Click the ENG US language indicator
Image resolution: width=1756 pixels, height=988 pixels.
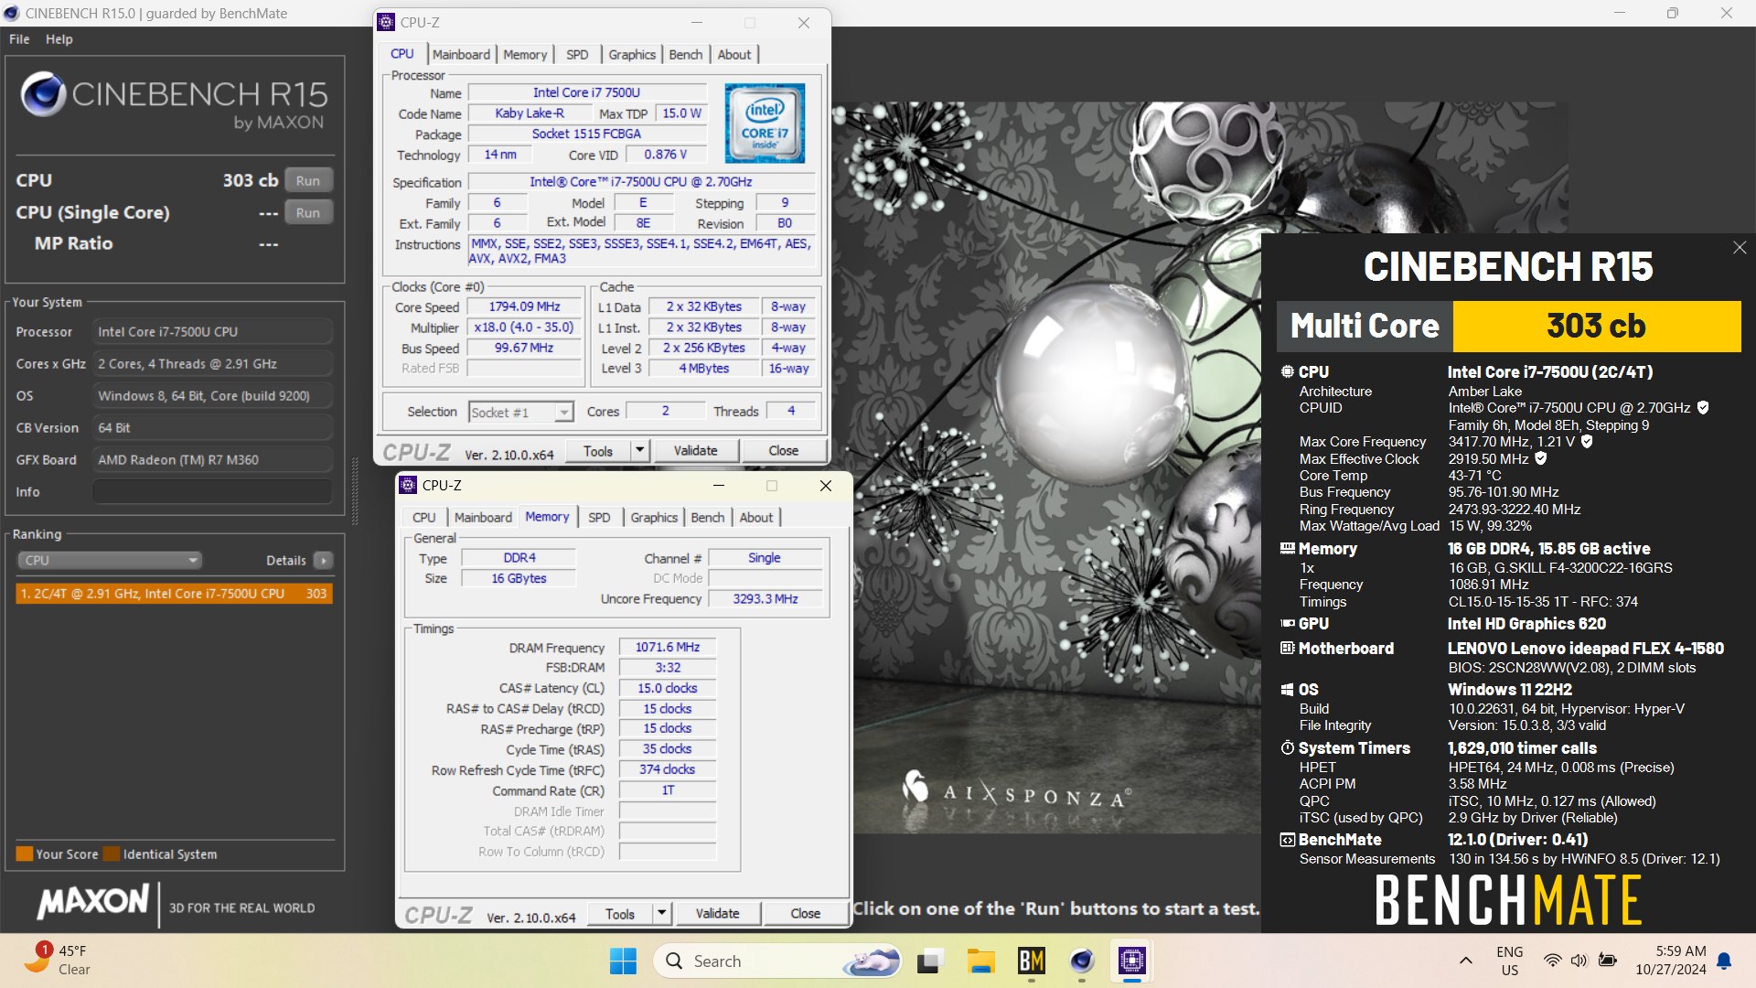click(1510, 961)
